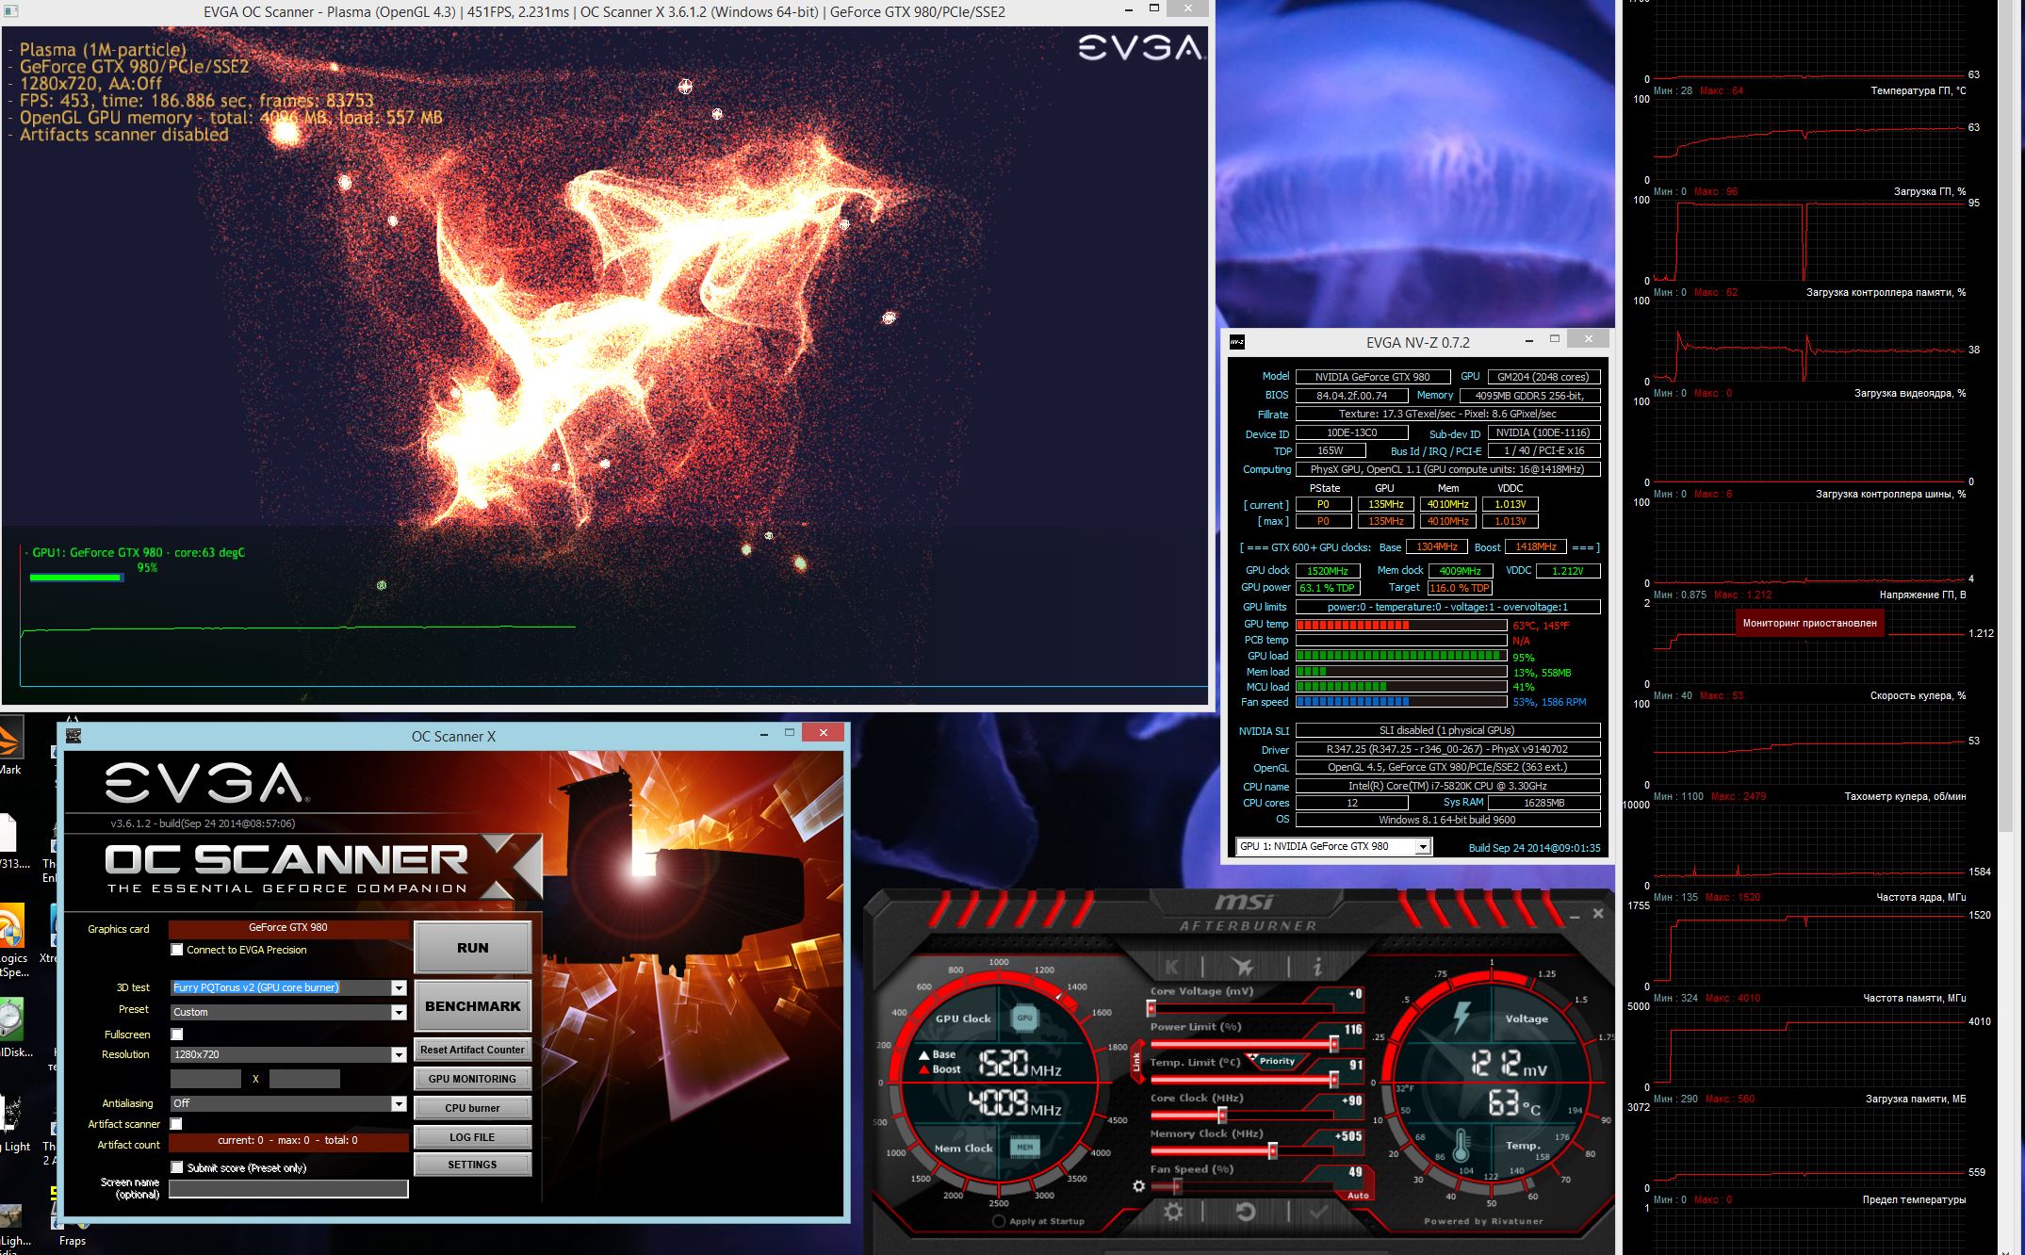Expand NV-Z GPU 1 selector dropdown
The height and width of the screenshot is (1255, 2025).
[x=1423, y=847]
